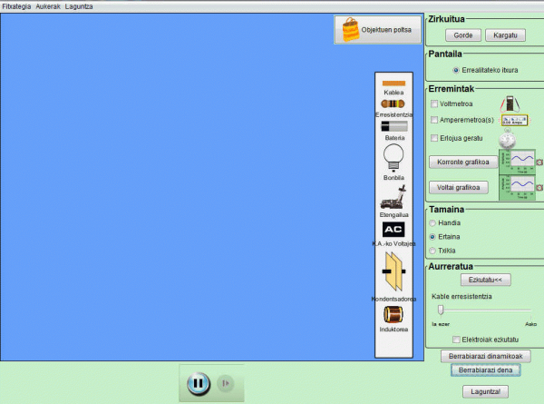Select the Txikia size option
This screenshot has width=544, height=404.
click(432, 250)
